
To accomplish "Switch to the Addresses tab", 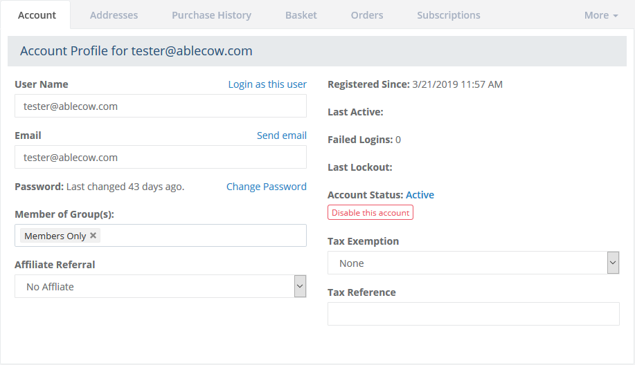I will point(114,15).
